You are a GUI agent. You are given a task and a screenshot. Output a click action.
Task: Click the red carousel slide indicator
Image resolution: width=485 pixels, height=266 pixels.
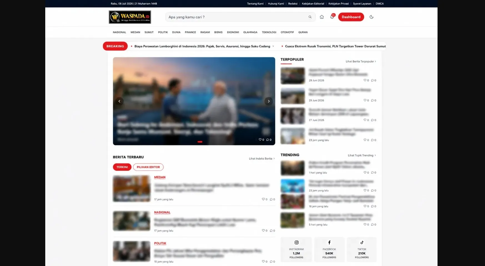(200, 142)
